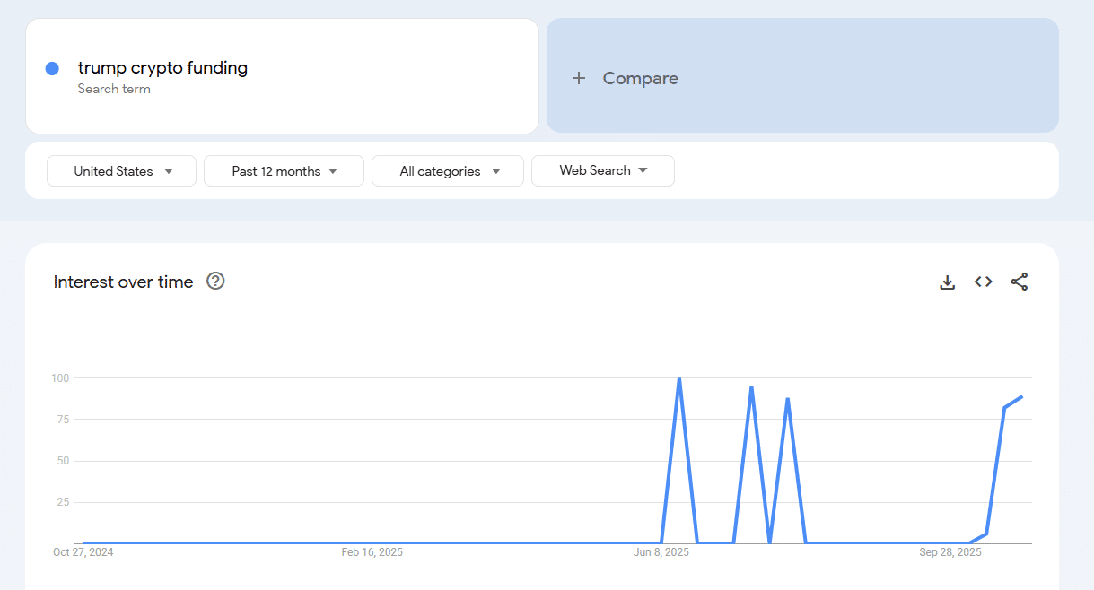Click the blue dot beside the search term

[52, 68]
